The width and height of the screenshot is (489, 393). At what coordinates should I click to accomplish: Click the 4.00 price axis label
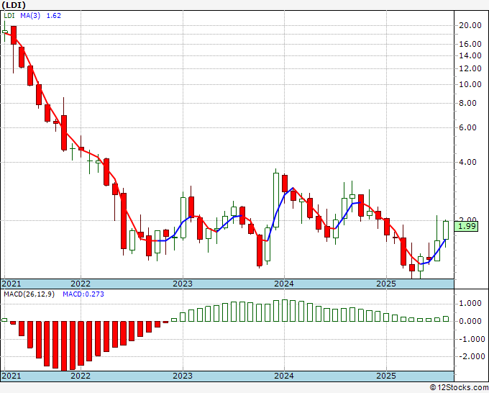[x=468, y=162]
